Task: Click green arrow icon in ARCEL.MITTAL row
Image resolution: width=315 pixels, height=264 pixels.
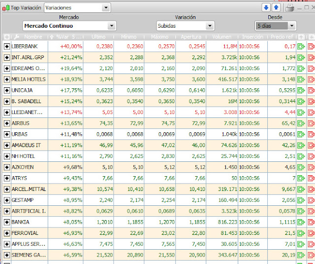Action: (x=301, y=189)
